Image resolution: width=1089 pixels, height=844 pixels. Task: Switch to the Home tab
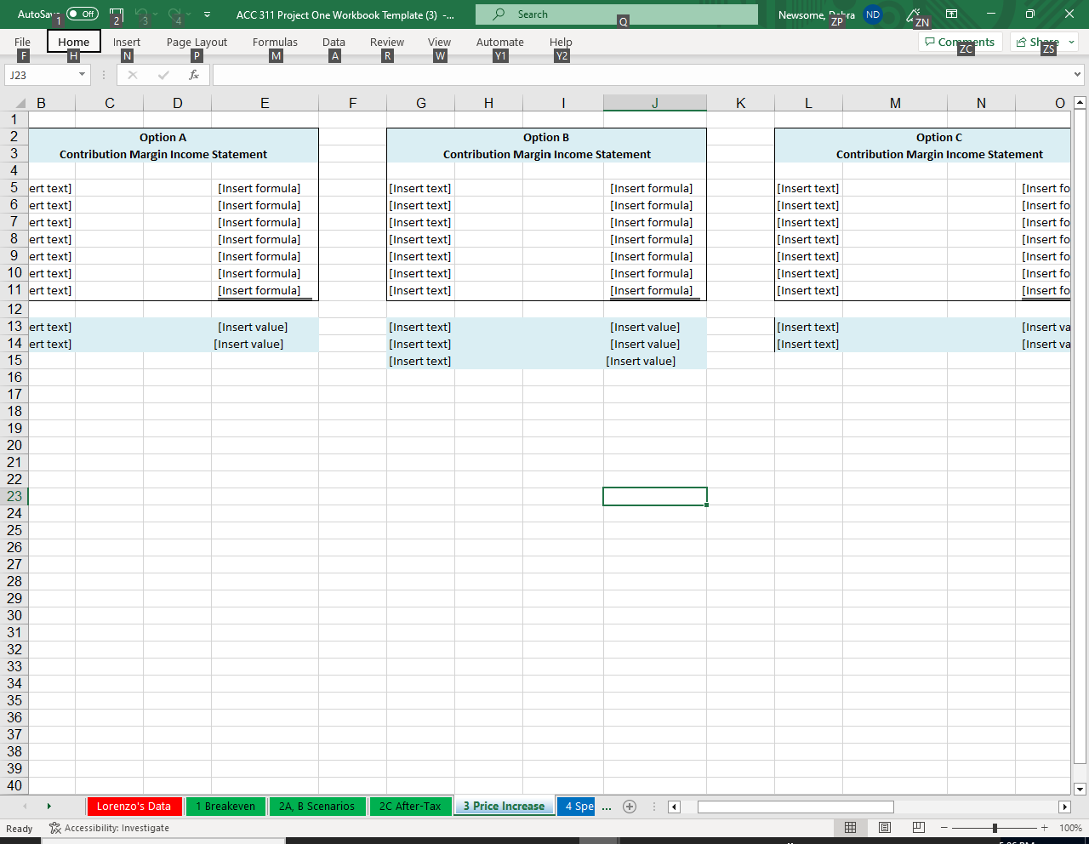click(74, 42)
